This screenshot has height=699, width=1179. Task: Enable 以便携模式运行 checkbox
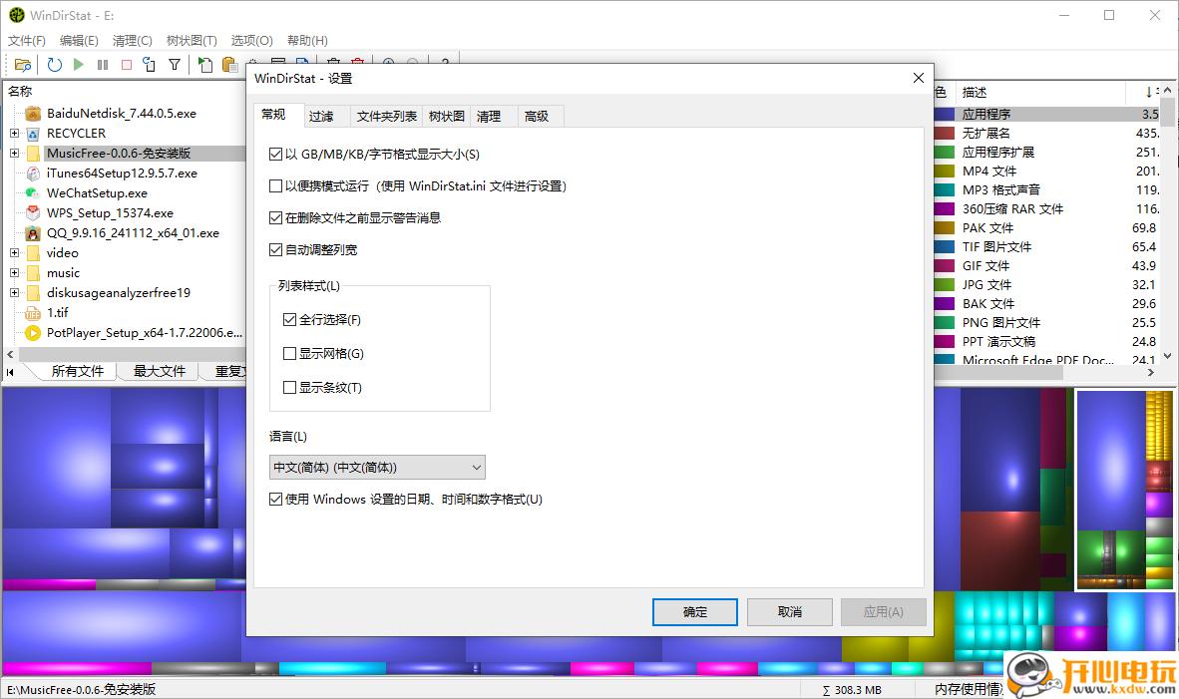pyautogui.click(x=276, y=185)
